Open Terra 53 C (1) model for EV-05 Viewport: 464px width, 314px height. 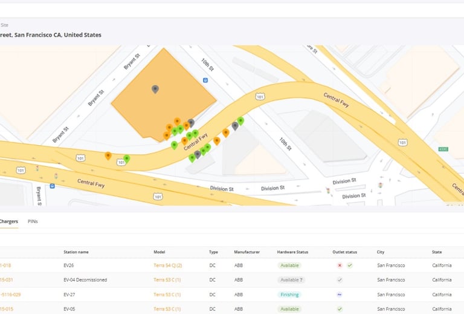coord(167,309)
